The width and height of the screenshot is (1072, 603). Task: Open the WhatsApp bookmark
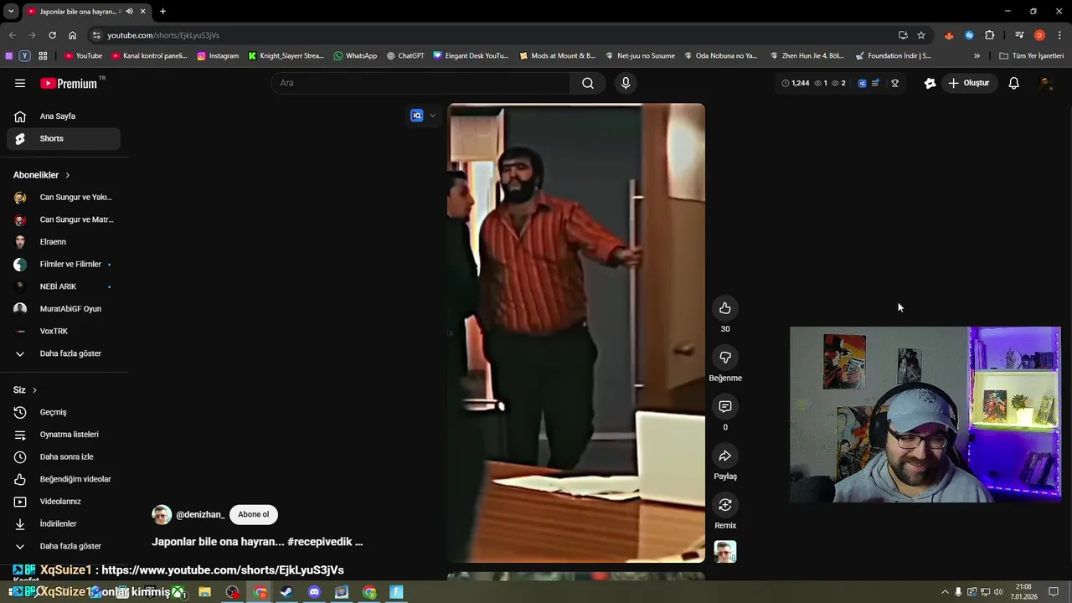pyautogui.click(x=355, y=56)
